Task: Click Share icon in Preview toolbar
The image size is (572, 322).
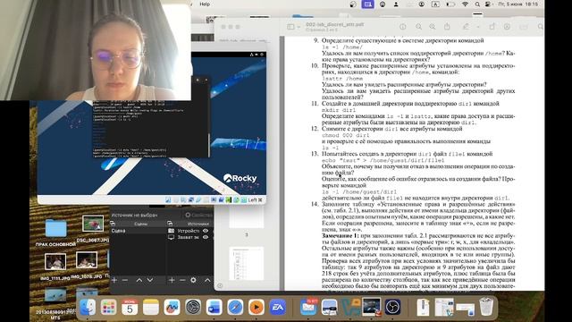Action: 447,27
